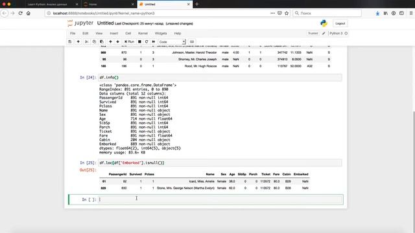415x233 pixels.
Task: Click the In [24] prompt
Action: [x=88, y=78]
